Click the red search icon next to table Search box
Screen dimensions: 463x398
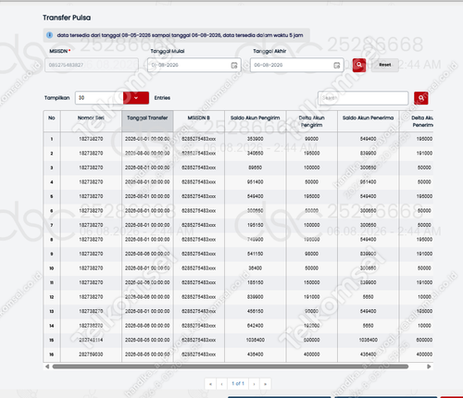tap(421, 98)
